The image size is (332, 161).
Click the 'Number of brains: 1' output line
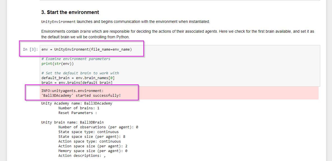(x=79, y=108)
